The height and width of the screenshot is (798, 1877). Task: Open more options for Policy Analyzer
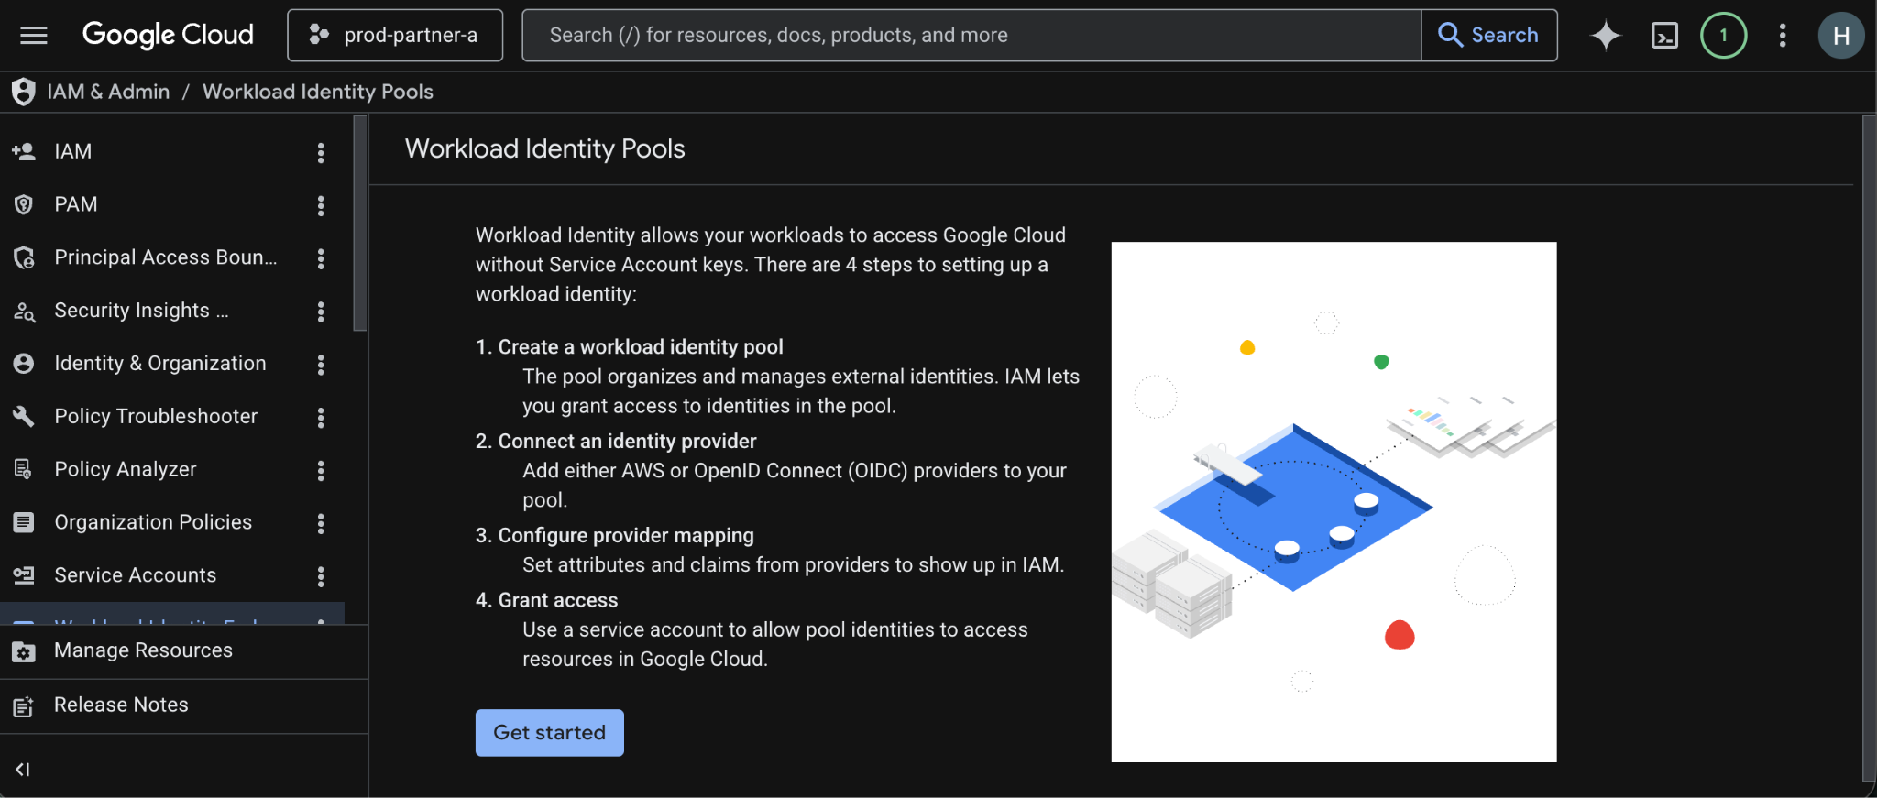point(321,470)
